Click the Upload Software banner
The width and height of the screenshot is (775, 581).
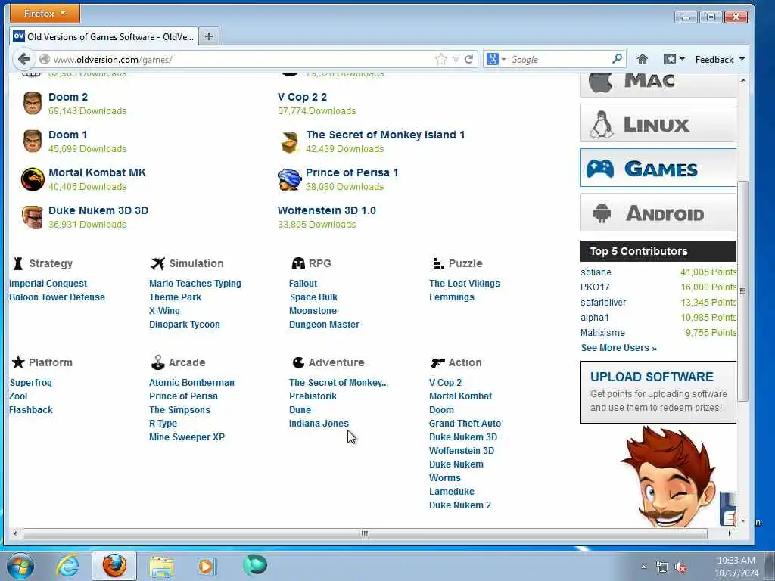(658, 392)
